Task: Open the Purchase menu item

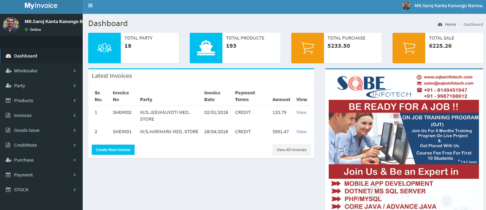Action: (x=41, y=160)
